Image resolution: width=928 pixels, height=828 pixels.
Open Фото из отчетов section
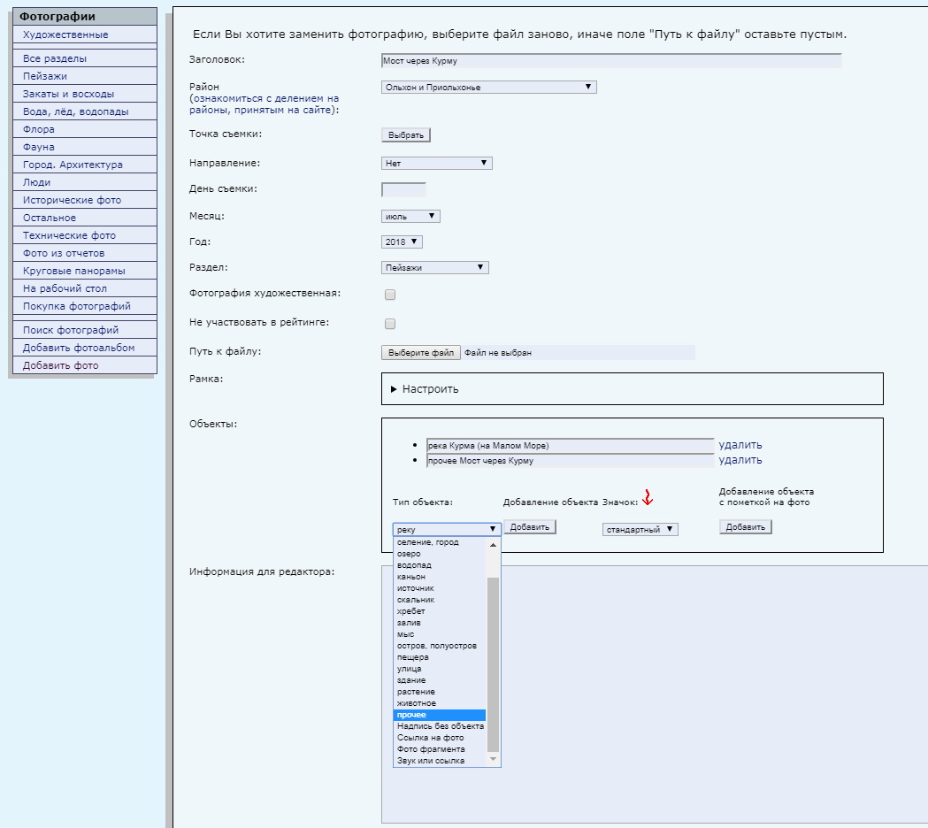pyautogui.click(x=85, y=253)
